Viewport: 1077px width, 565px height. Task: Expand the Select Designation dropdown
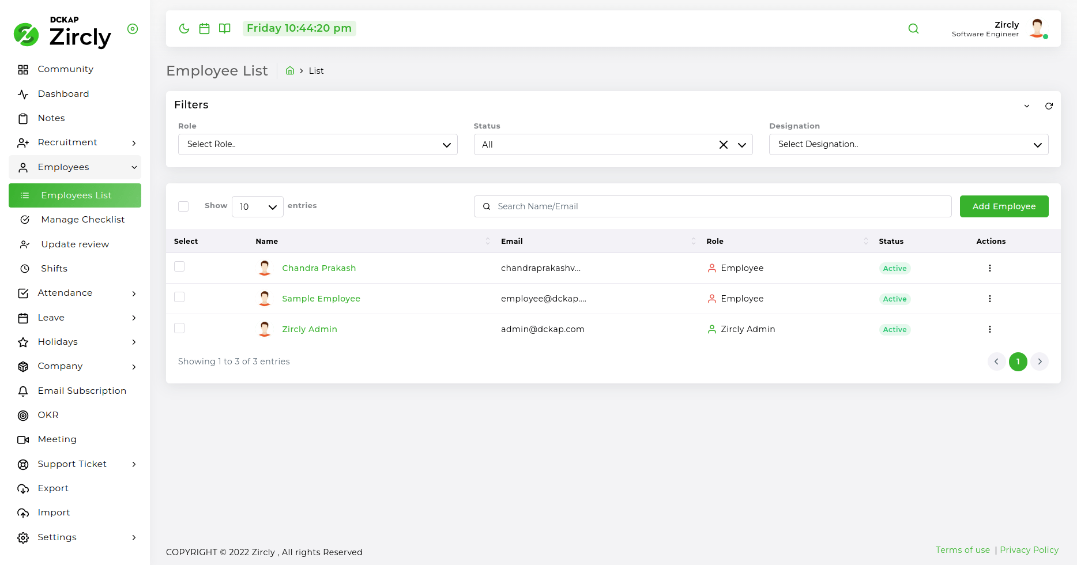908,145
